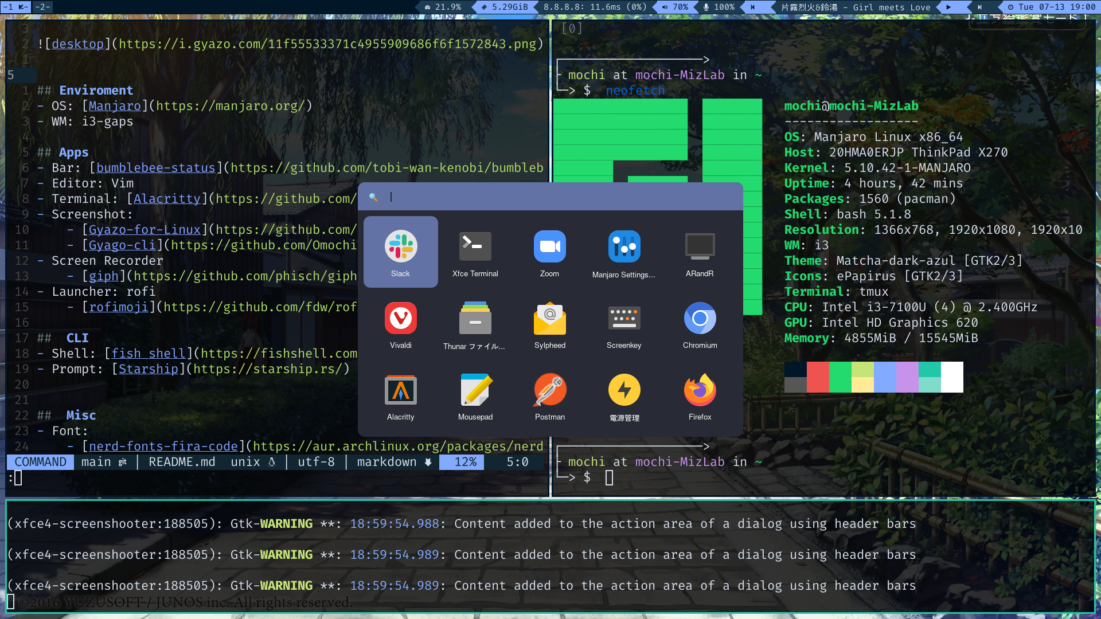Click the Theme Matcha-dark-azul line
This screenshot has height=619, width=1101.
[904, 261]
